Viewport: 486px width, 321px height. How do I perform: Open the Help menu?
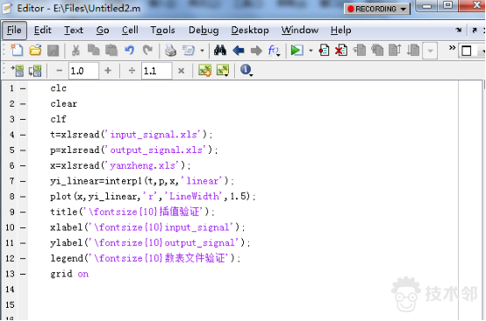point(340,31)
